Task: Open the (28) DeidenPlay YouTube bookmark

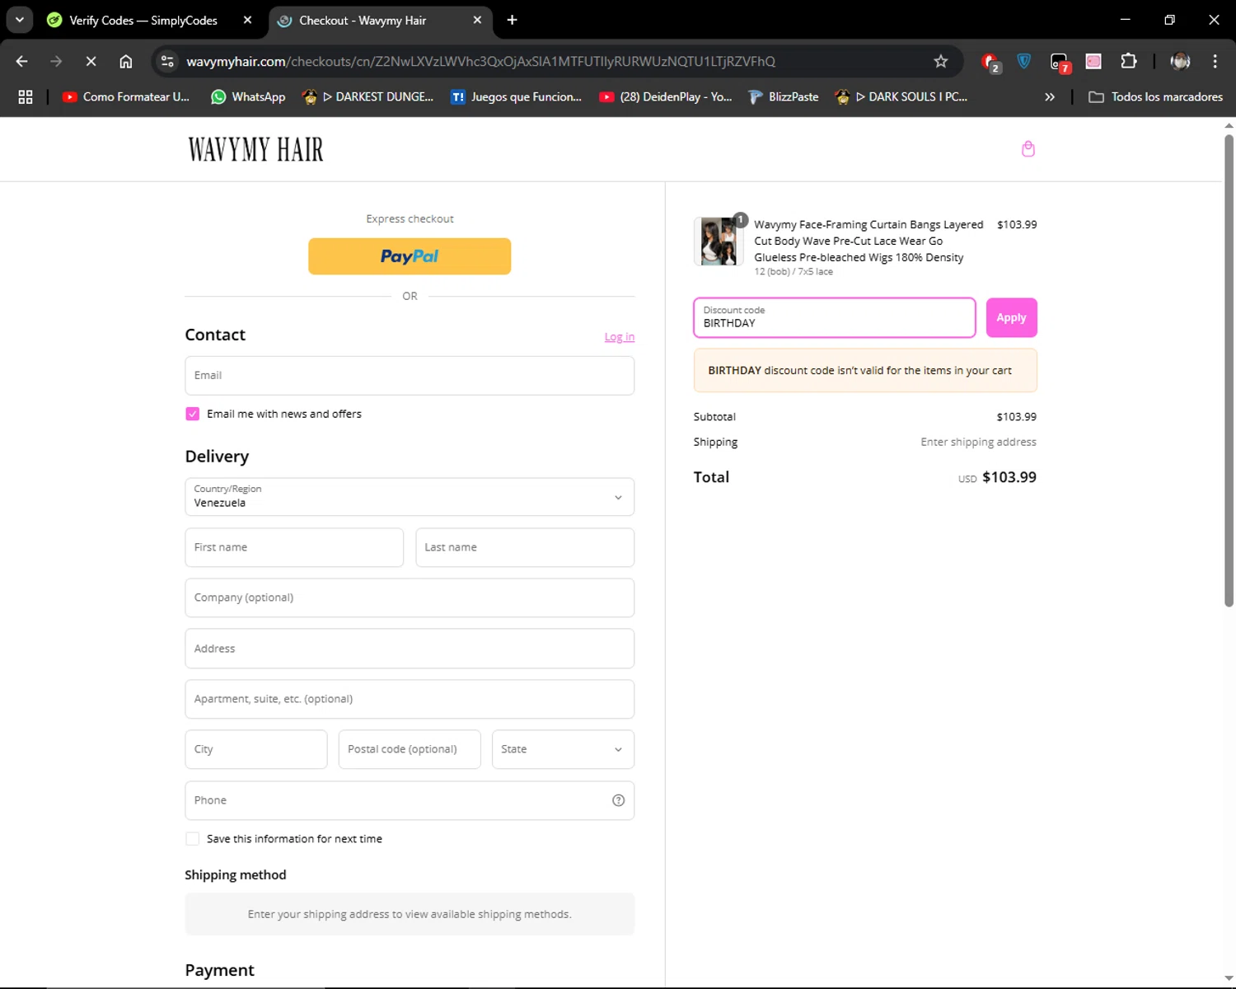Action: 665,96
